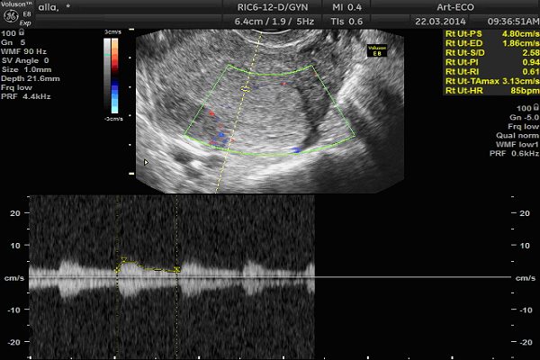Viewport: 540px width, 360px height.
Task: Click the orientation arrow marker left of ultrasound image
Action: 146,162
